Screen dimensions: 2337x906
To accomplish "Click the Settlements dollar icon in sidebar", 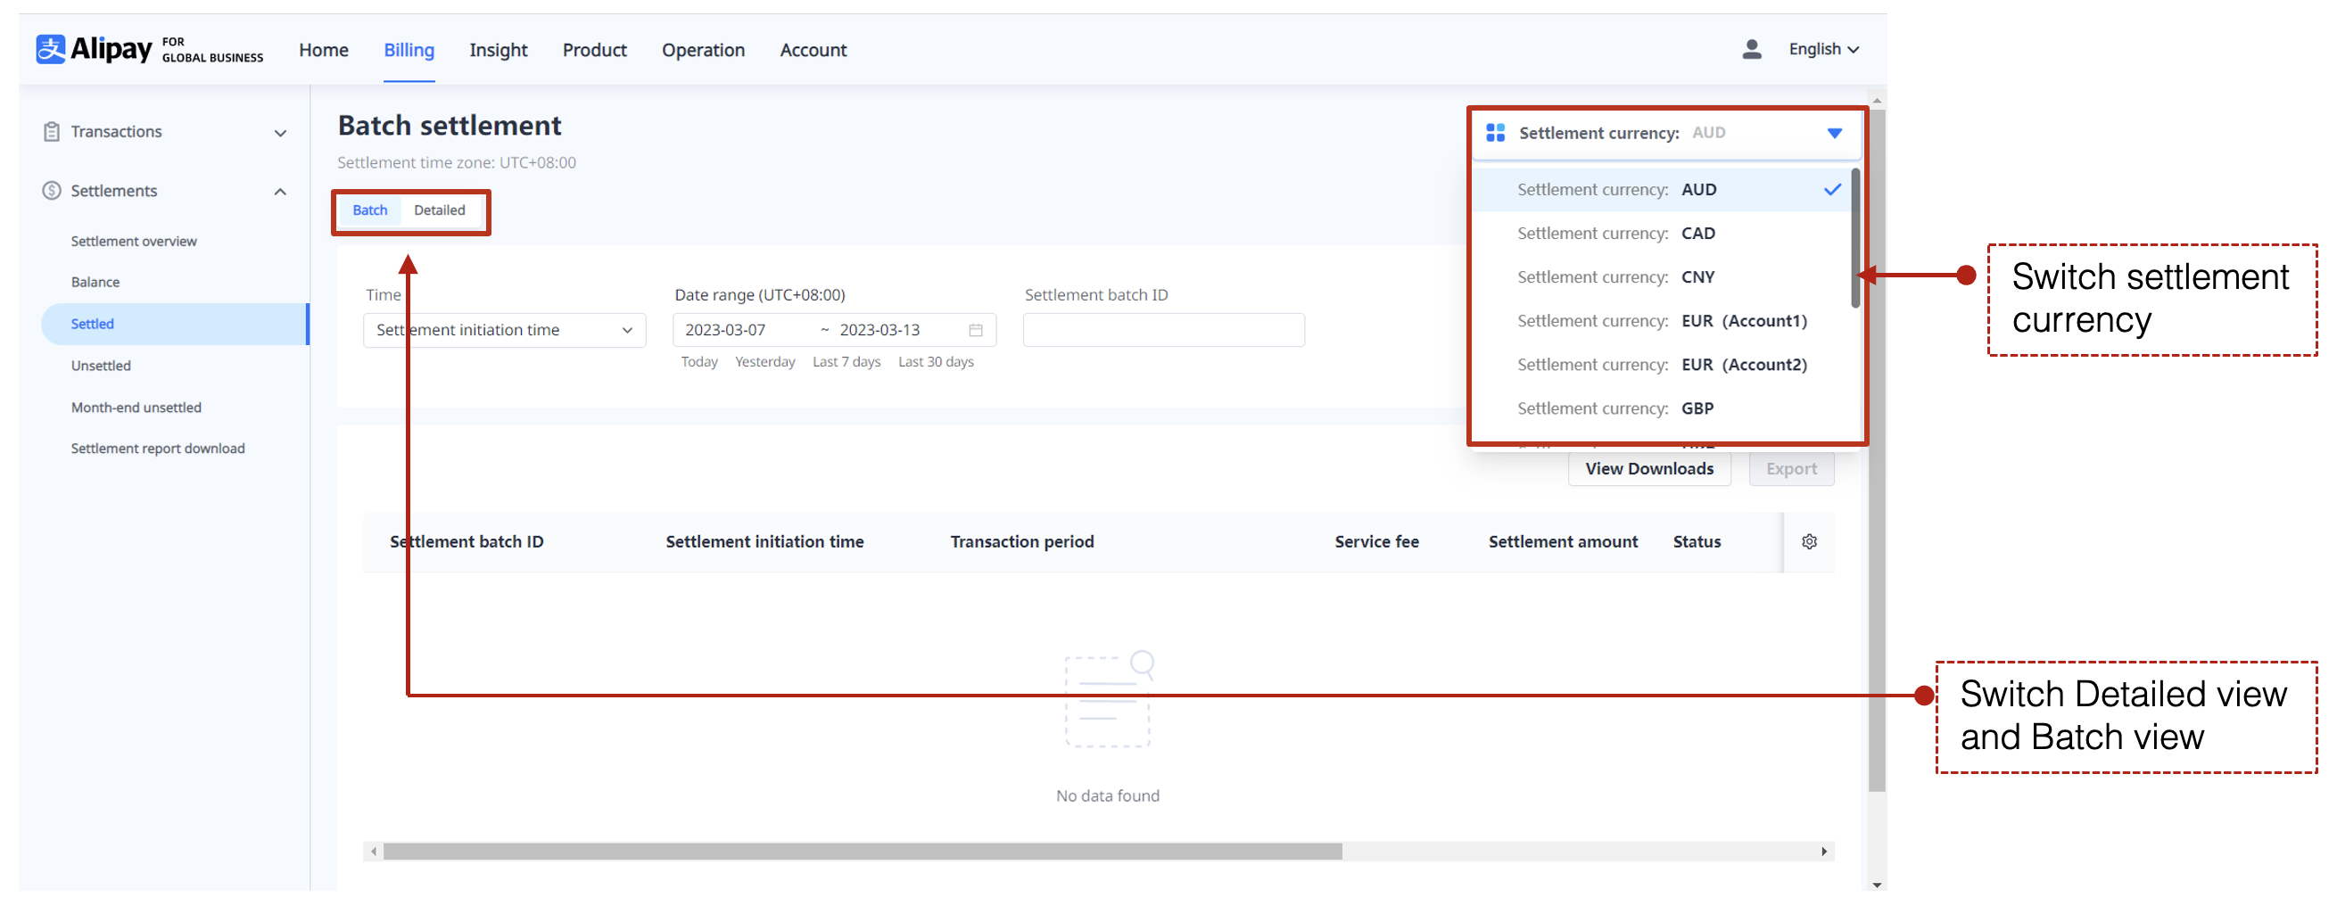I will click(52, 191).
